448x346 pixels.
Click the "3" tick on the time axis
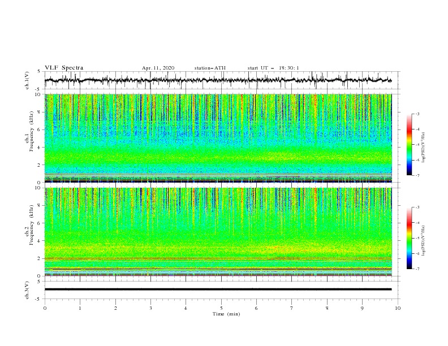click(150, 308)
